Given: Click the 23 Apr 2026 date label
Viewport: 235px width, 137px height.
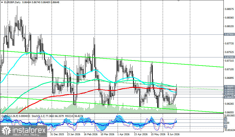Looking at the screenshot, I should click(x=141, y=134).
